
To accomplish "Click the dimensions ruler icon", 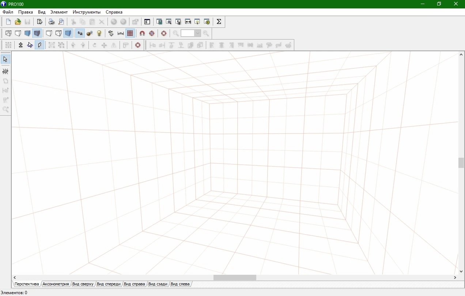I will pos(121,33).
